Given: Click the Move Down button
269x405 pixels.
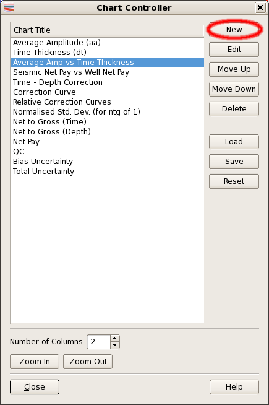Looking at the screenshot, I should click(x=234, y=89).
